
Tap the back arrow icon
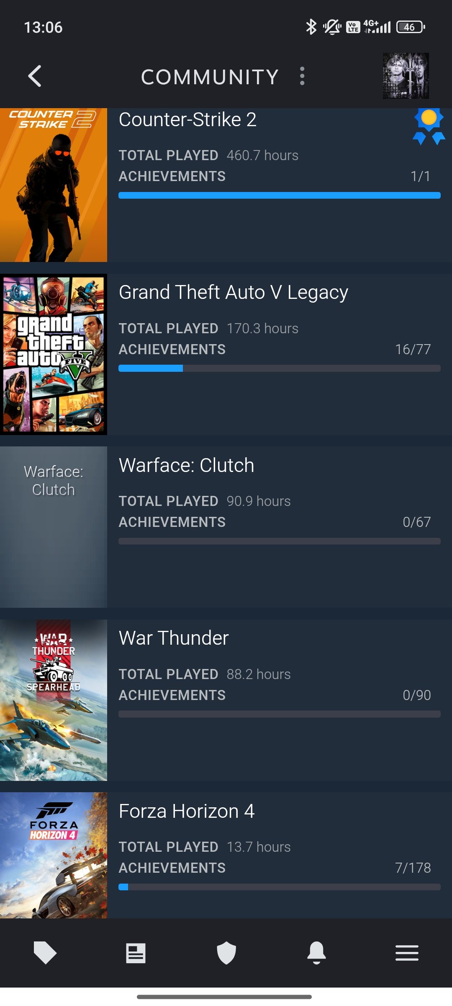tap(35, 76)
